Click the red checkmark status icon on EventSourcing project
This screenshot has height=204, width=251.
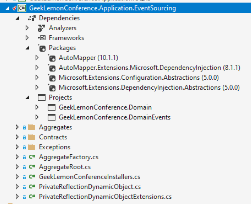tap(14, 8)
